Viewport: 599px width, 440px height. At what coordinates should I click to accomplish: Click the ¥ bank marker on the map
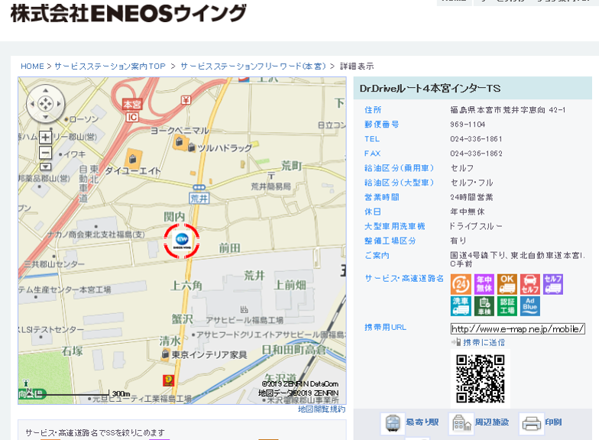[186, 100]
